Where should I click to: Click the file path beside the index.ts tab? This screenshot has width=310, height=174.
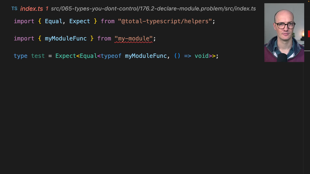coord(153,9)
